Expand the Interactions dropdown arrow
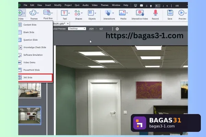The height and width of the screenshot is (137, 206). (113, 13)
